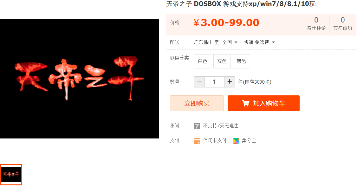The image size is (357, 186).
Task: Open the 快递 免运费 shipping dropdown
Action: (259, 42)
